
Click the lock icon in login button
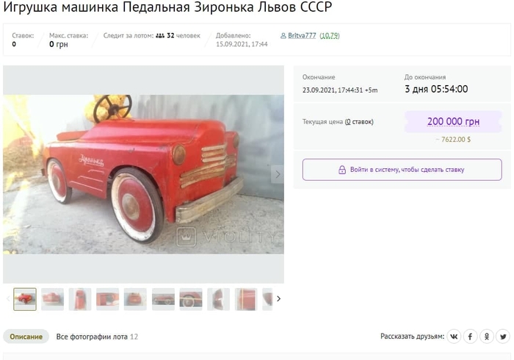click(342, 170)
